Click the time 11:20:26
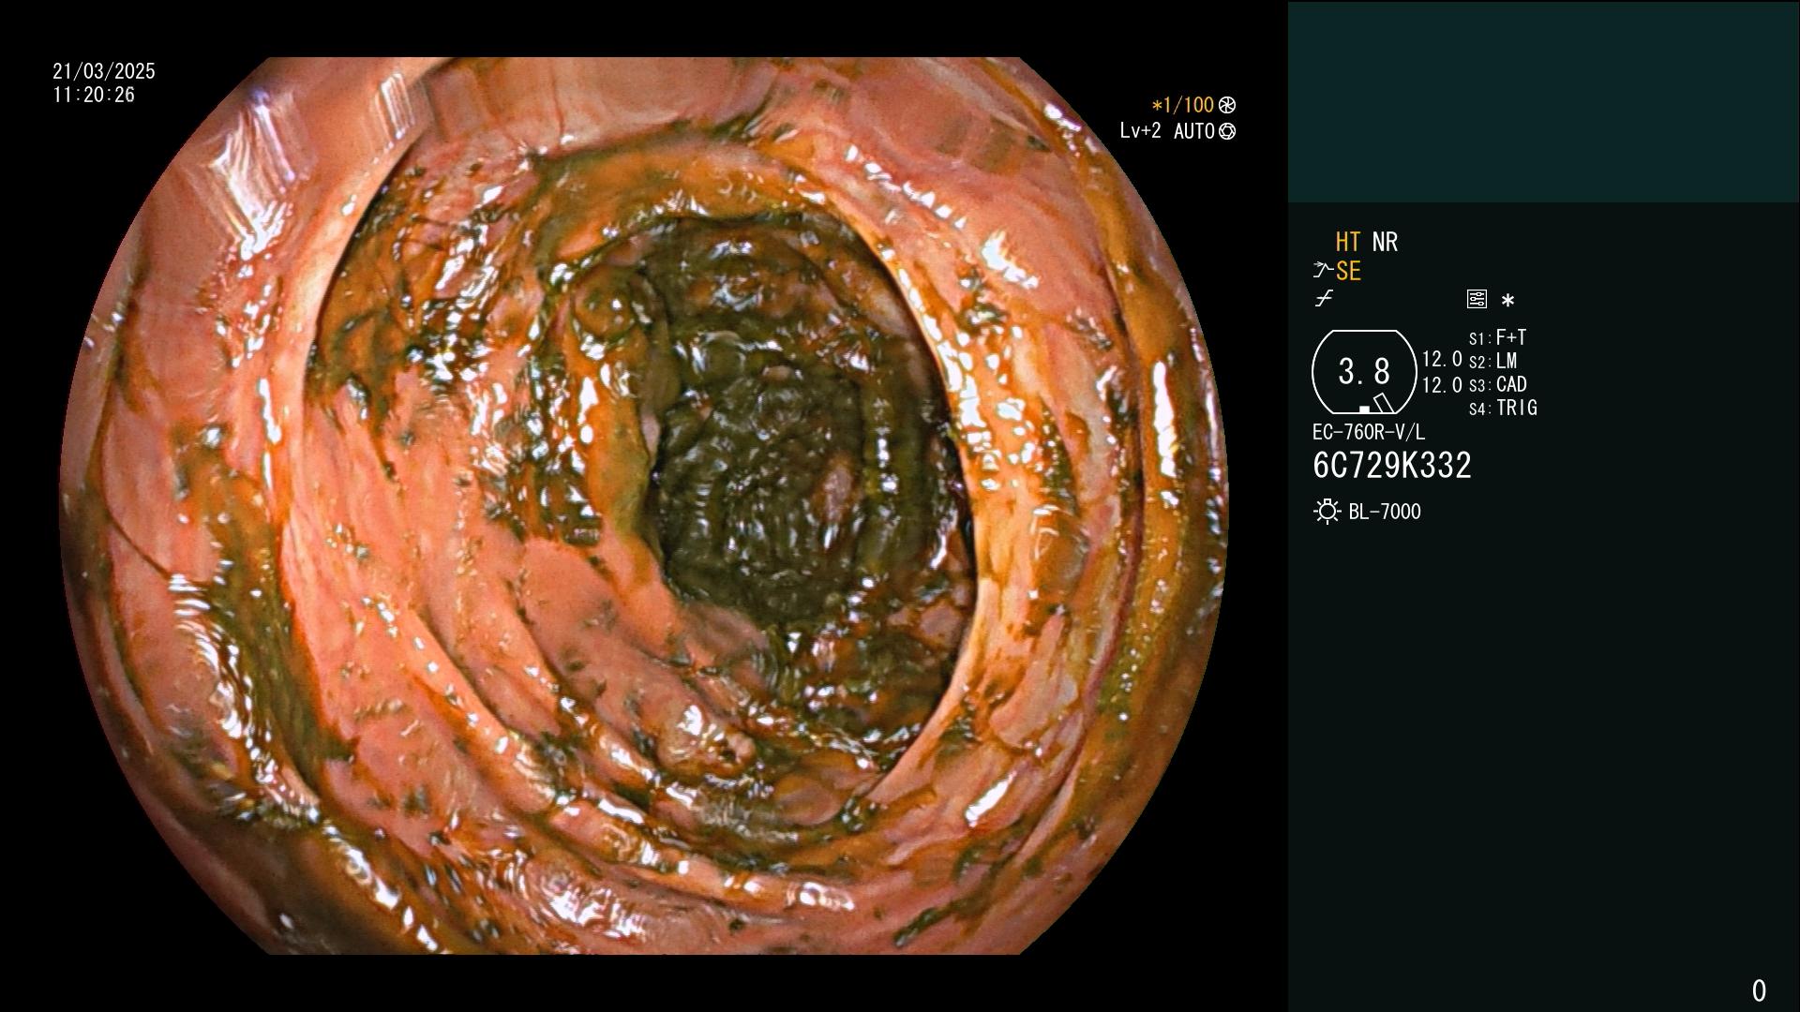 (x=94, y=95)
